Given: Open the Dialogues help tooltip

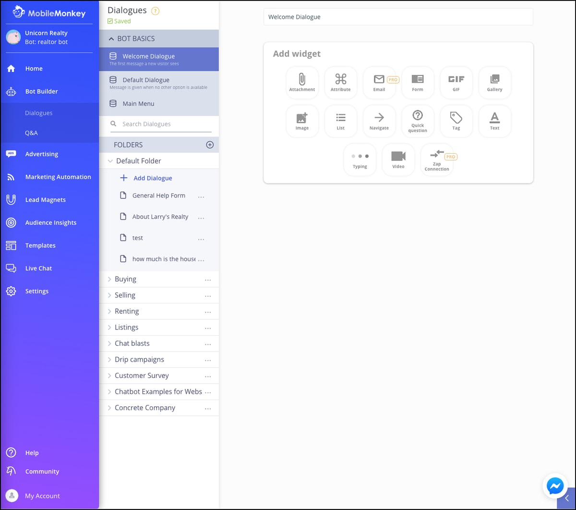Looking at the screenshot, I should 155,10.
